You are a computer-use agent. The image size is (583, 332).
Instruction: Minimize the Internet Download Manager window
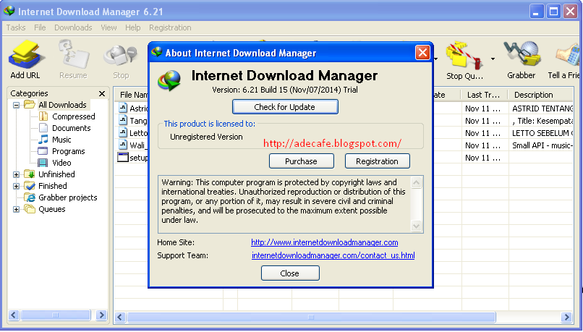tap(536, 12)
